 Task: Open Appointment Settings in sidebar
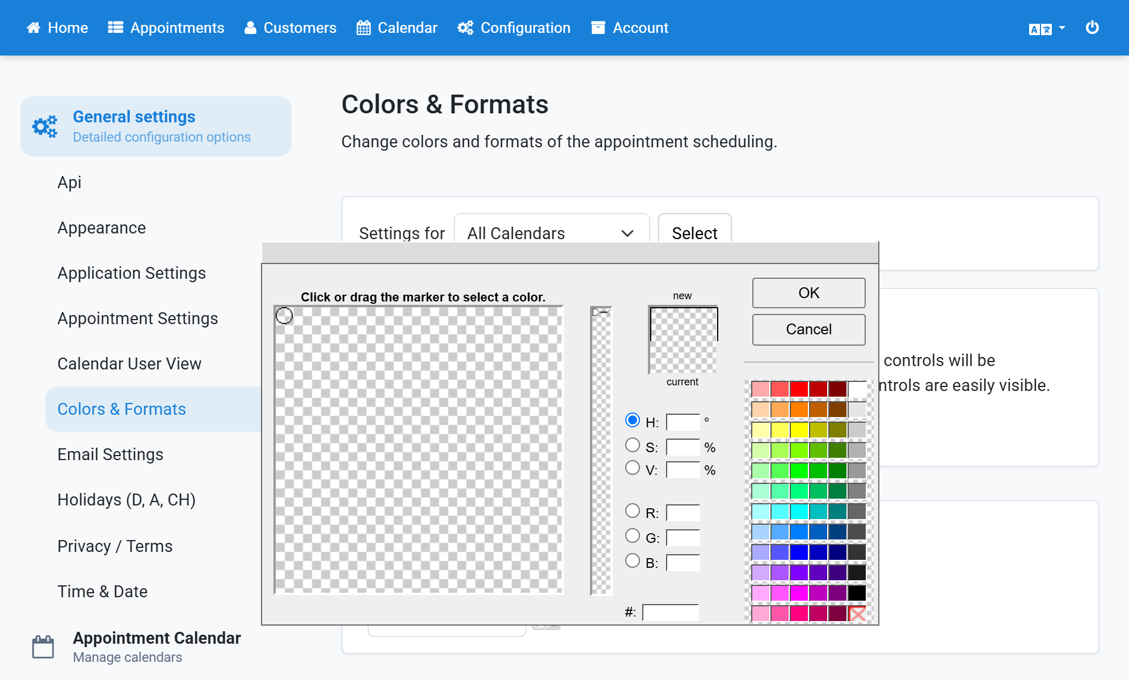(x=138, y=318)
